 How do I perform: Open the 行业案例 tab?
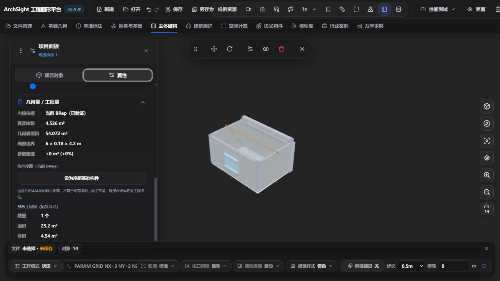[x=335, y=26]
